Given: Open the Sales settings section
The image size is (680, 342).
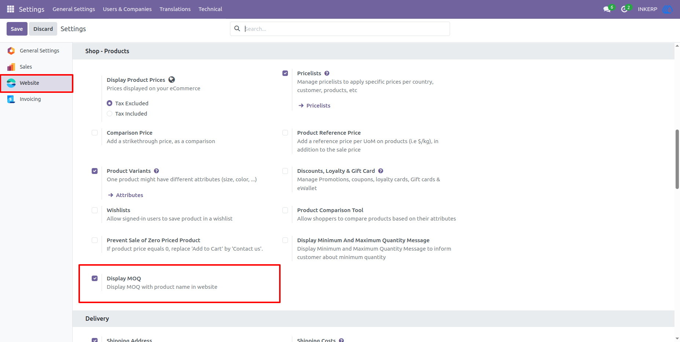Looking at the screenshot, I should [x=36, y=67].
